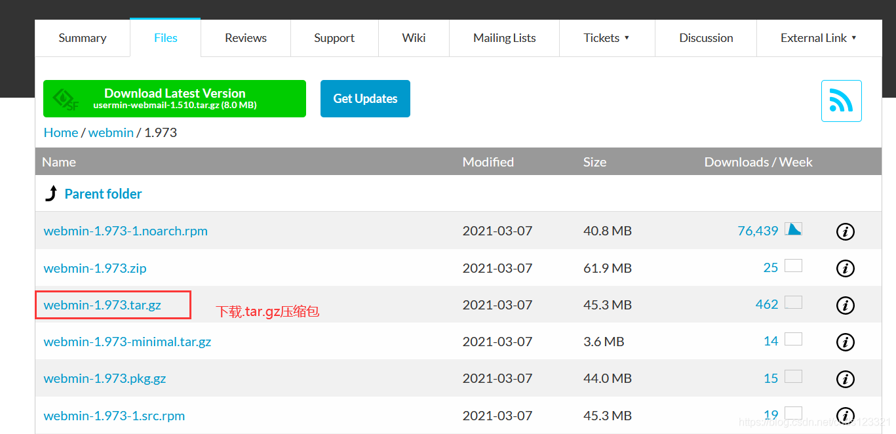Expand the External Link dropdown
The height and width of the screenshot is (434, 896).
click(x=819, y=38)
